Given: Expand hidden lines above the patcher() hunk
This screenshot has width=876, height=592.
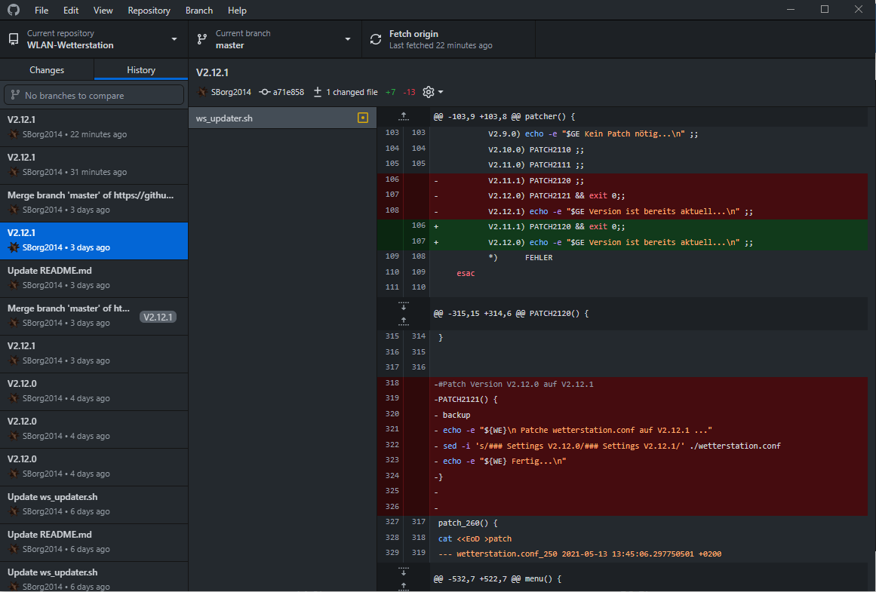Looking at the screenshot, I should [x=404, y=116].
